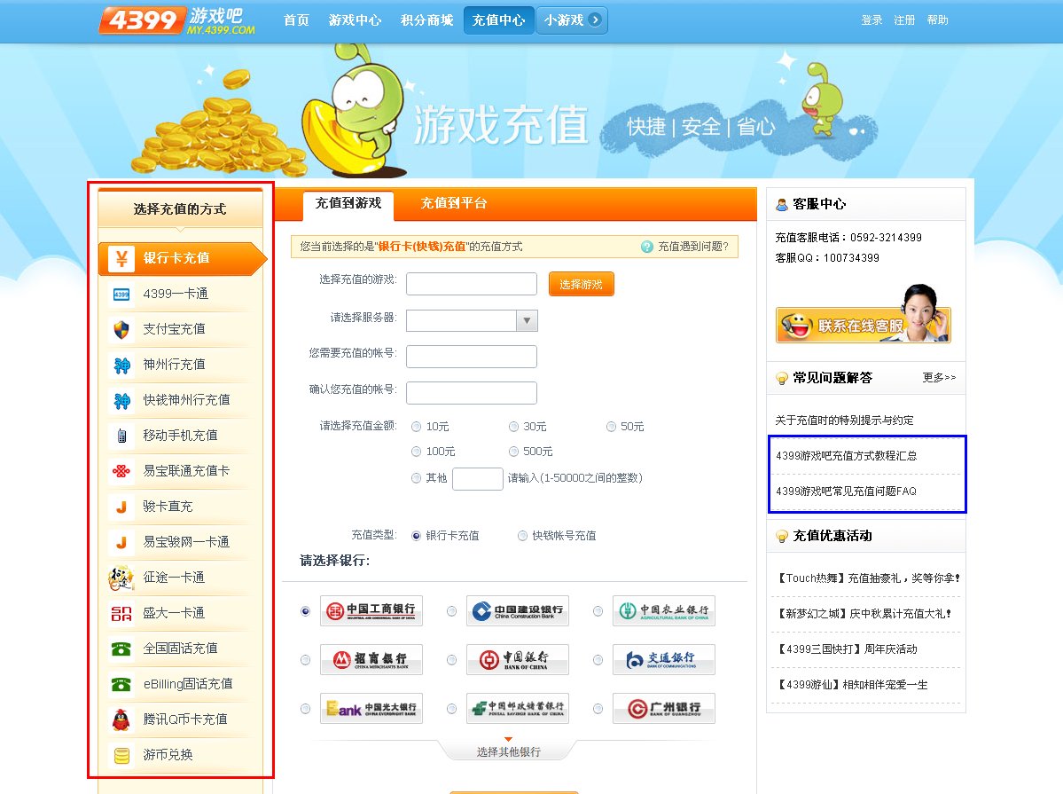Open the 注册 registration link
Image resolution: width=1063 pixels, height=794 pixels.
(904, 20)
